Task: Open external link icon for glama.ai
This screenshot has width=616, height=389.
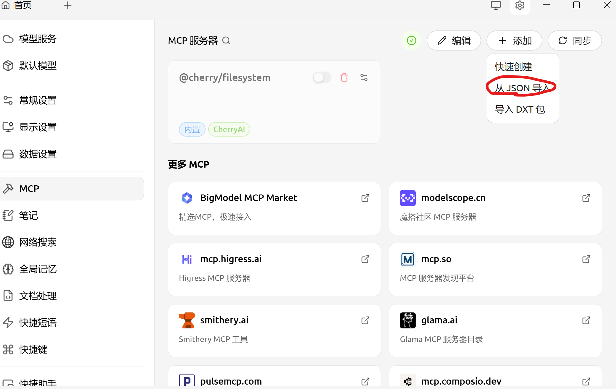Action: (x=586, y=320)
